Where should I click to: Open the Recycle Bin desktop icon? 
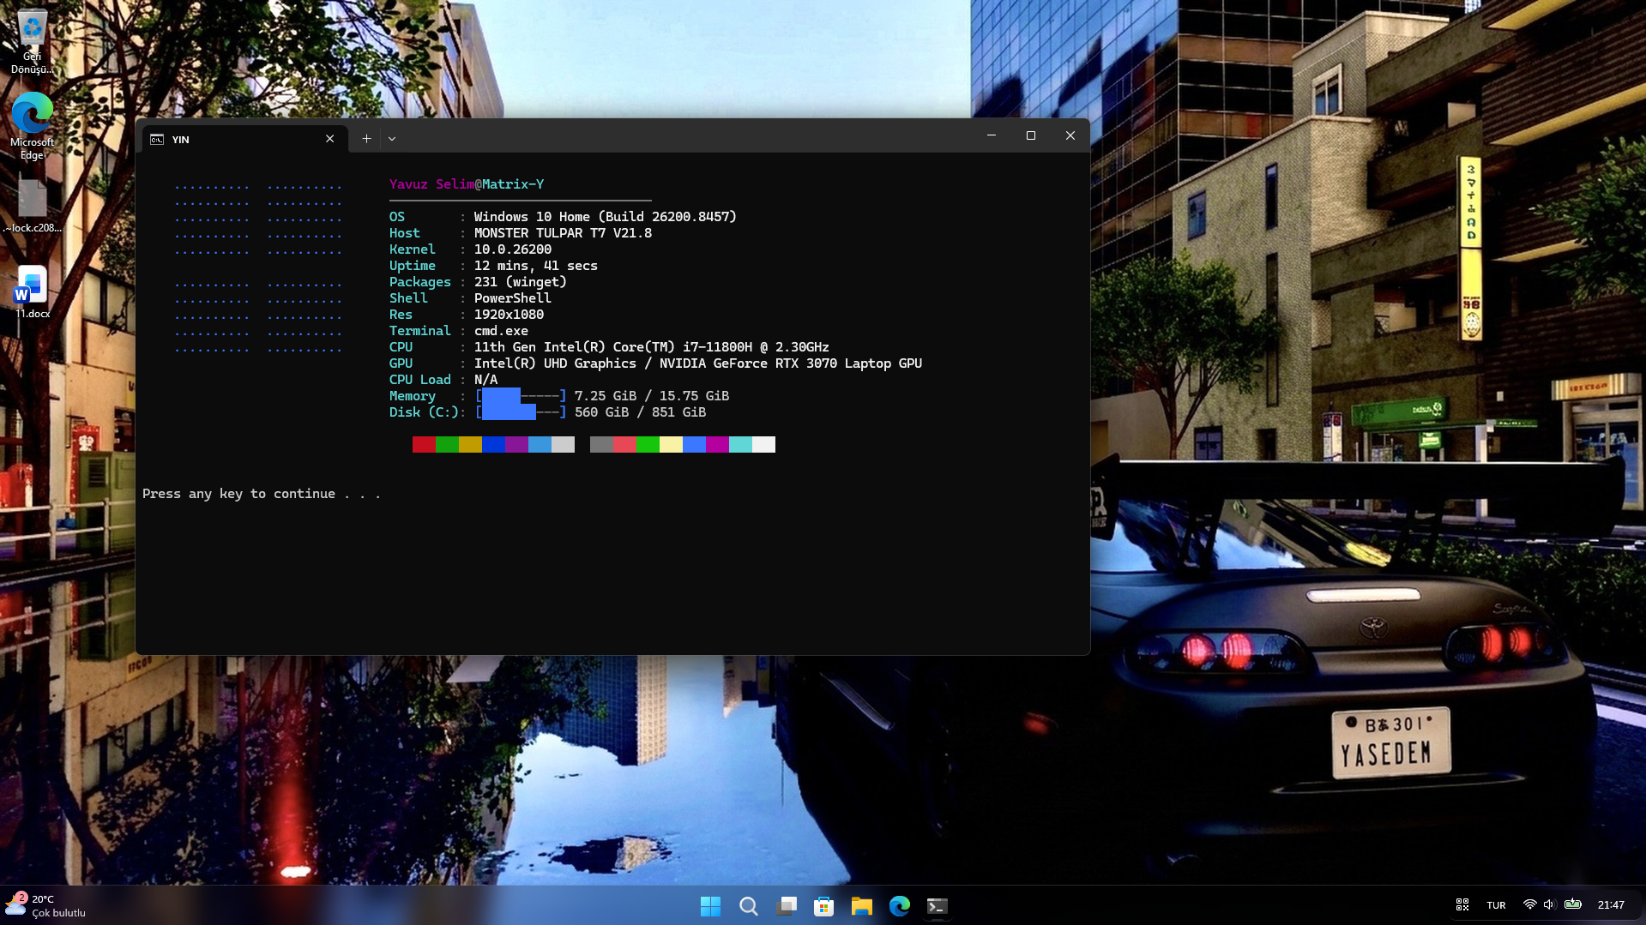(32, 41)
